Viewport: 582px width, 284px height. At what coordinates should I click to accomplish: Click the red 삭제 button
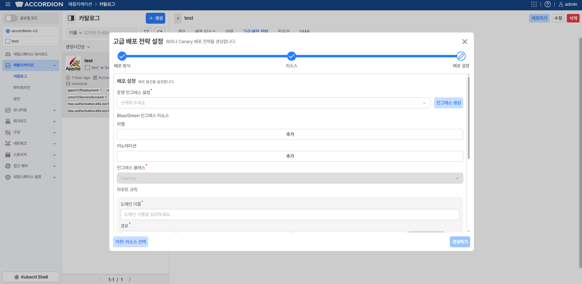573,18
